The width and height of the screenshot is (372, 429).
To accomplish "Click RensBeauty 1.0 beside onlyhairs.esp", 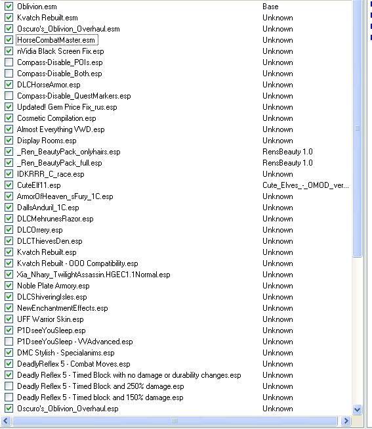I will tap(287, 152).
